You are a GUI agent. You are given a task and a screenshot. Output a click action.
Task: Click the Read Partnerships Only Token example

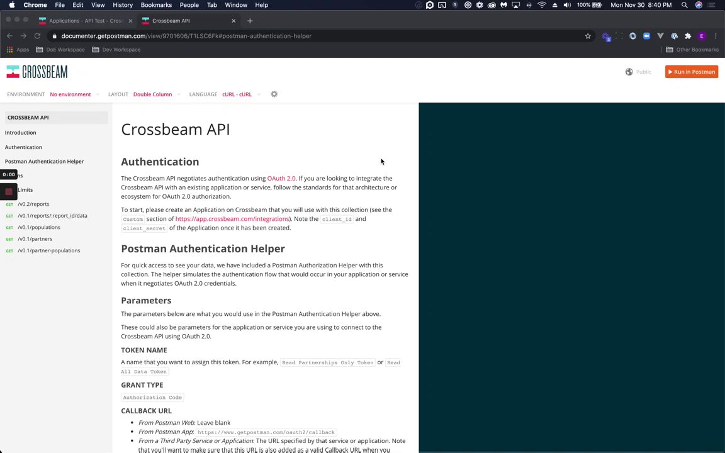pos(328,362)
